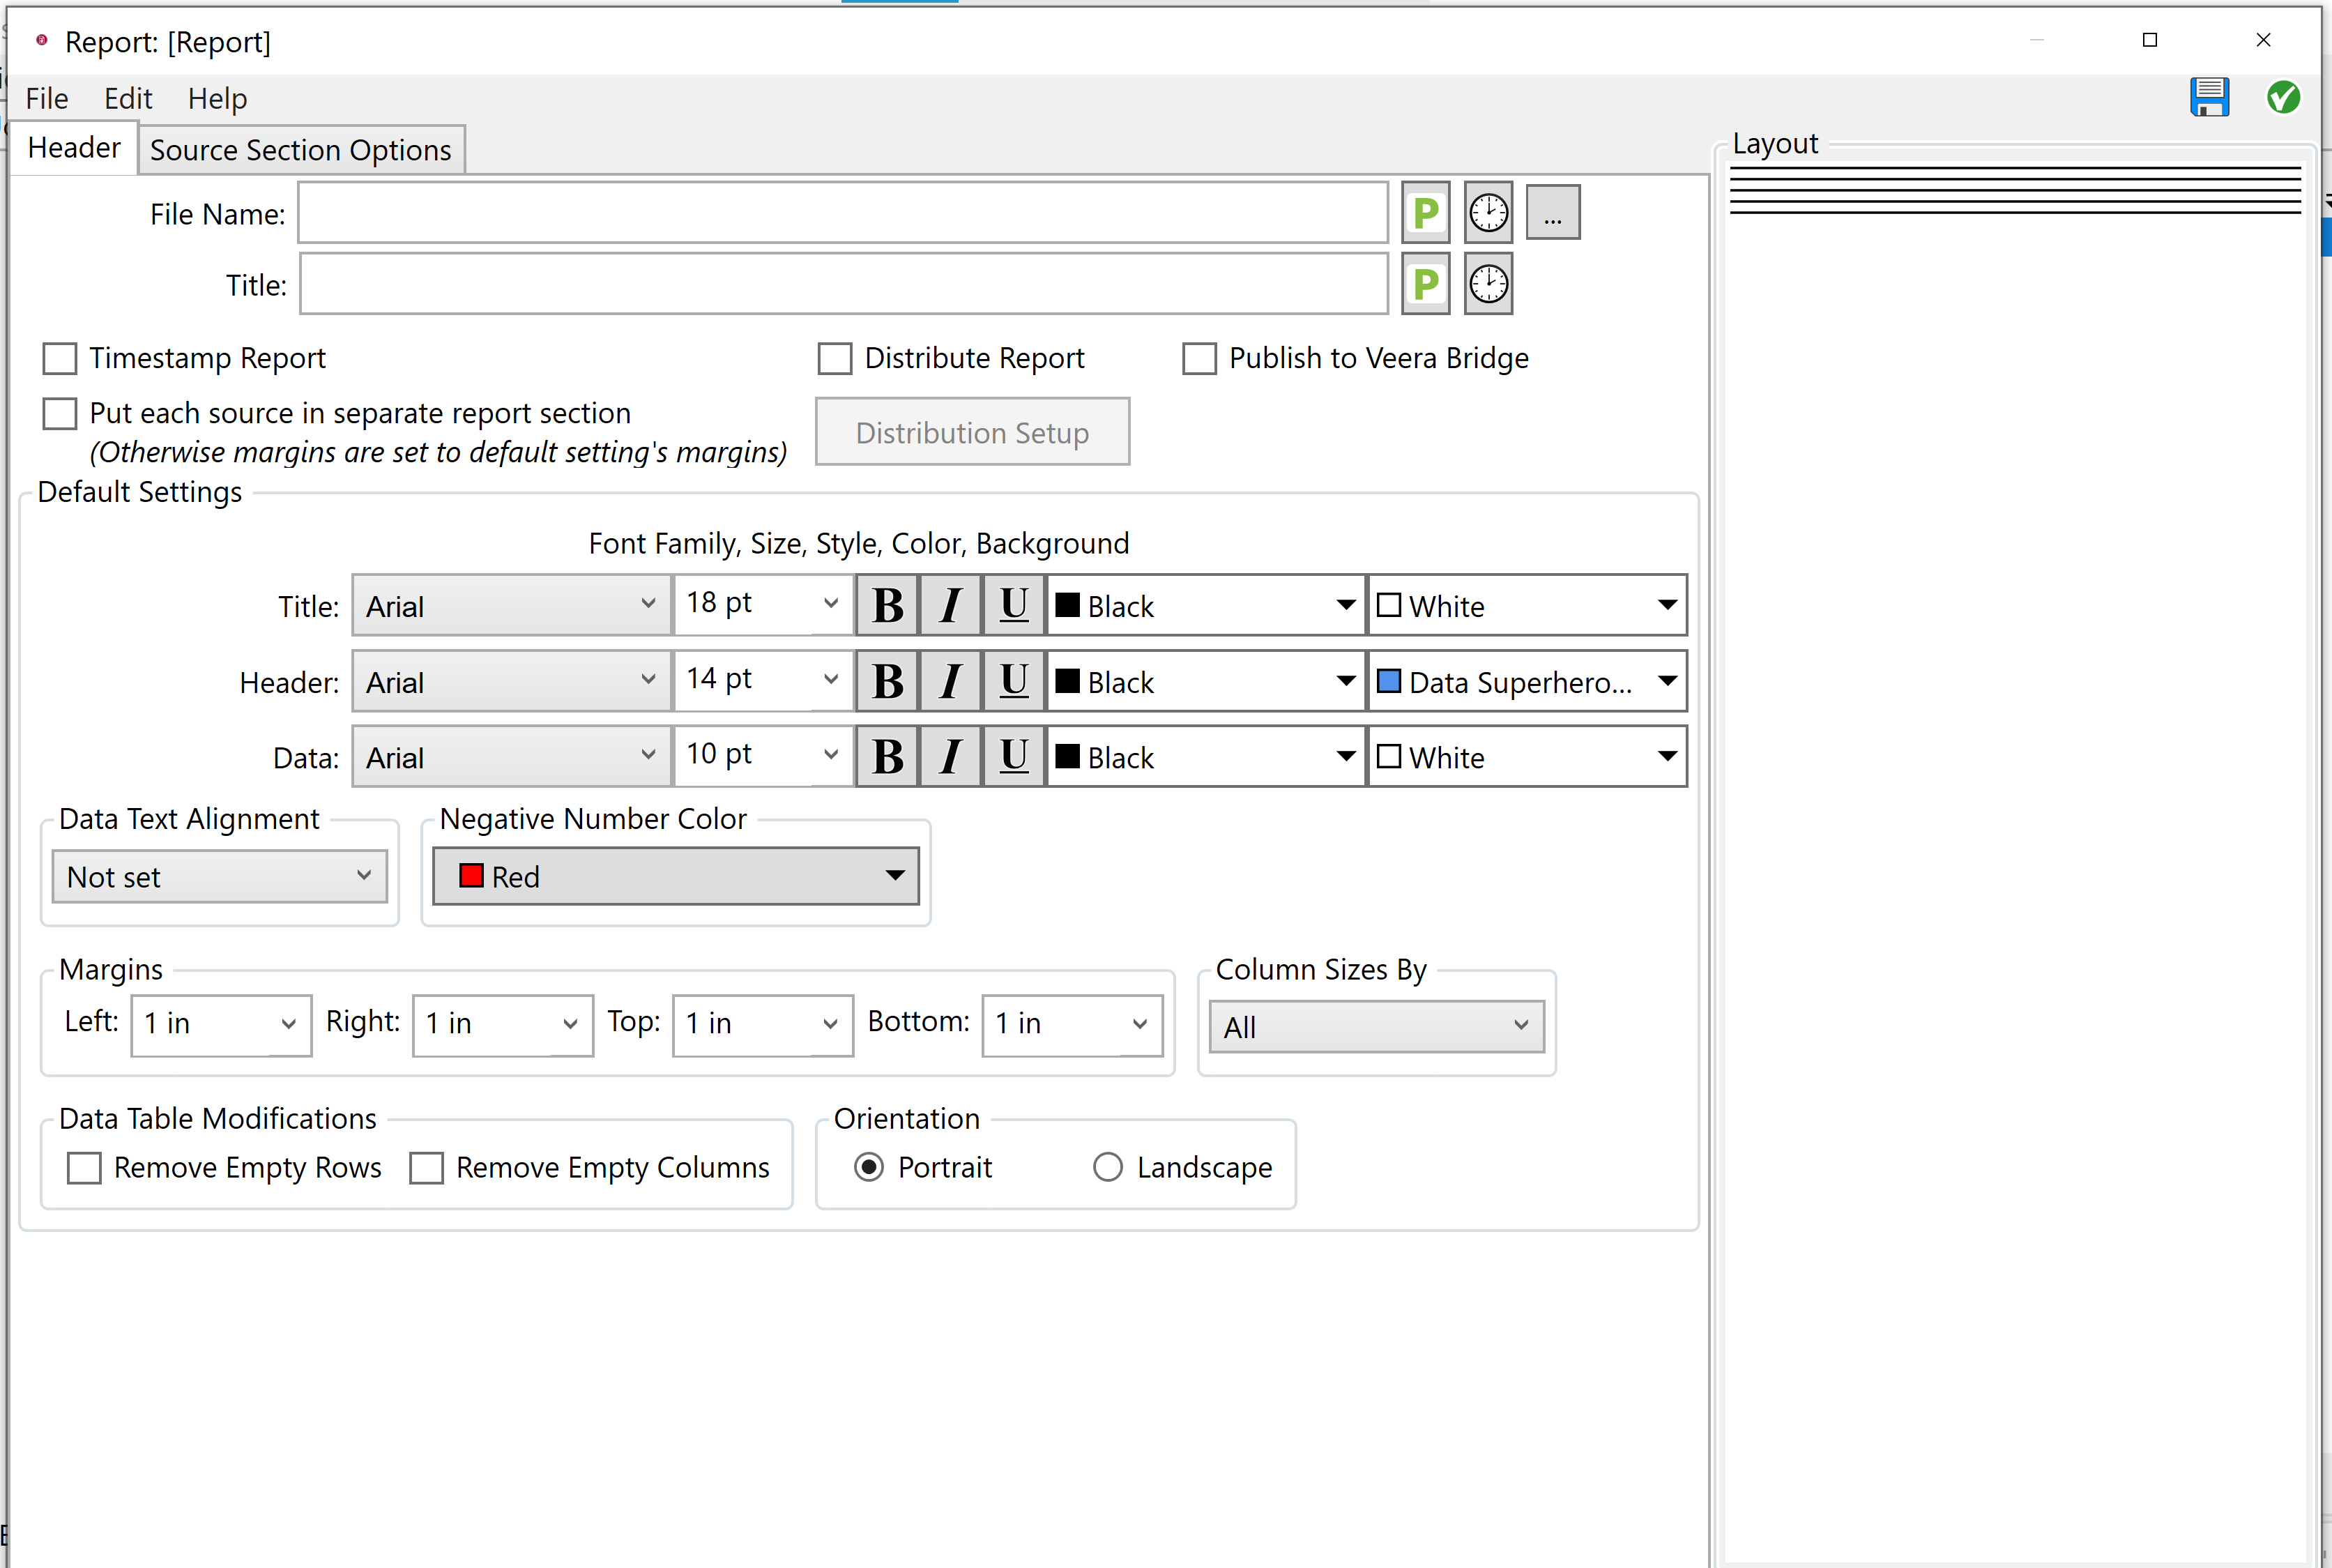
Task: Open the File Name browse ellipsis button
Action: coord(1552,212)
